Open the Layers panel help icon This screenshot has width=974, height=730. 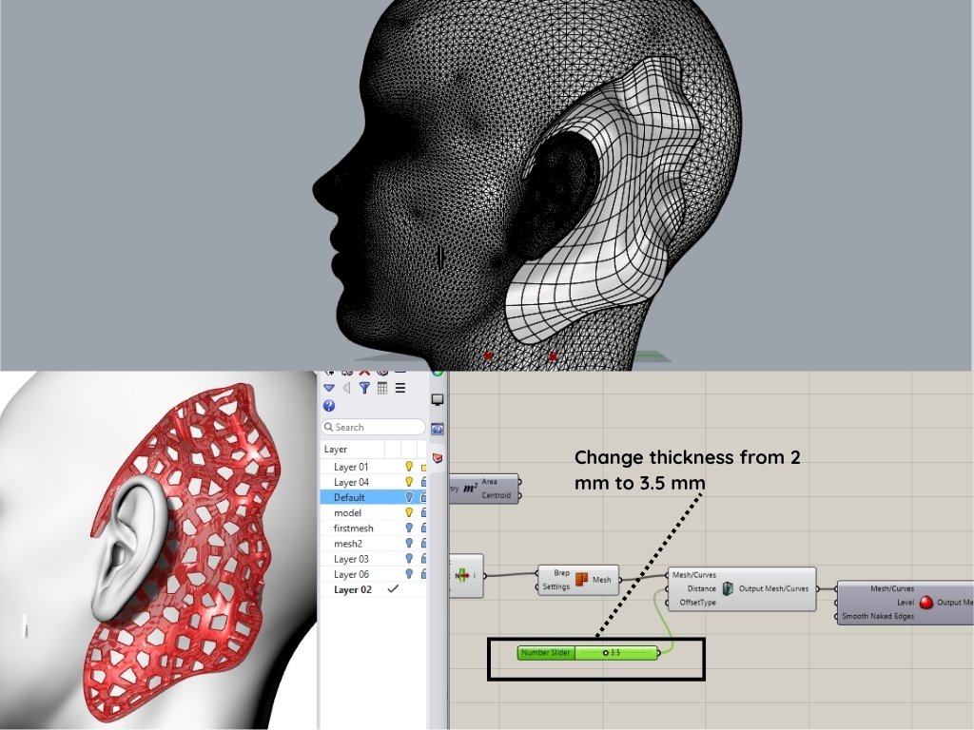(329, 406)
